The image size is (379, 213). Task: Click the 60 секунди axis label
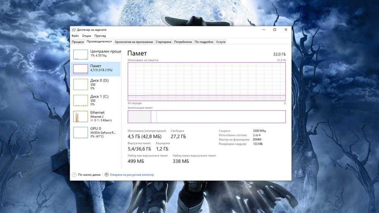[135, 103]
